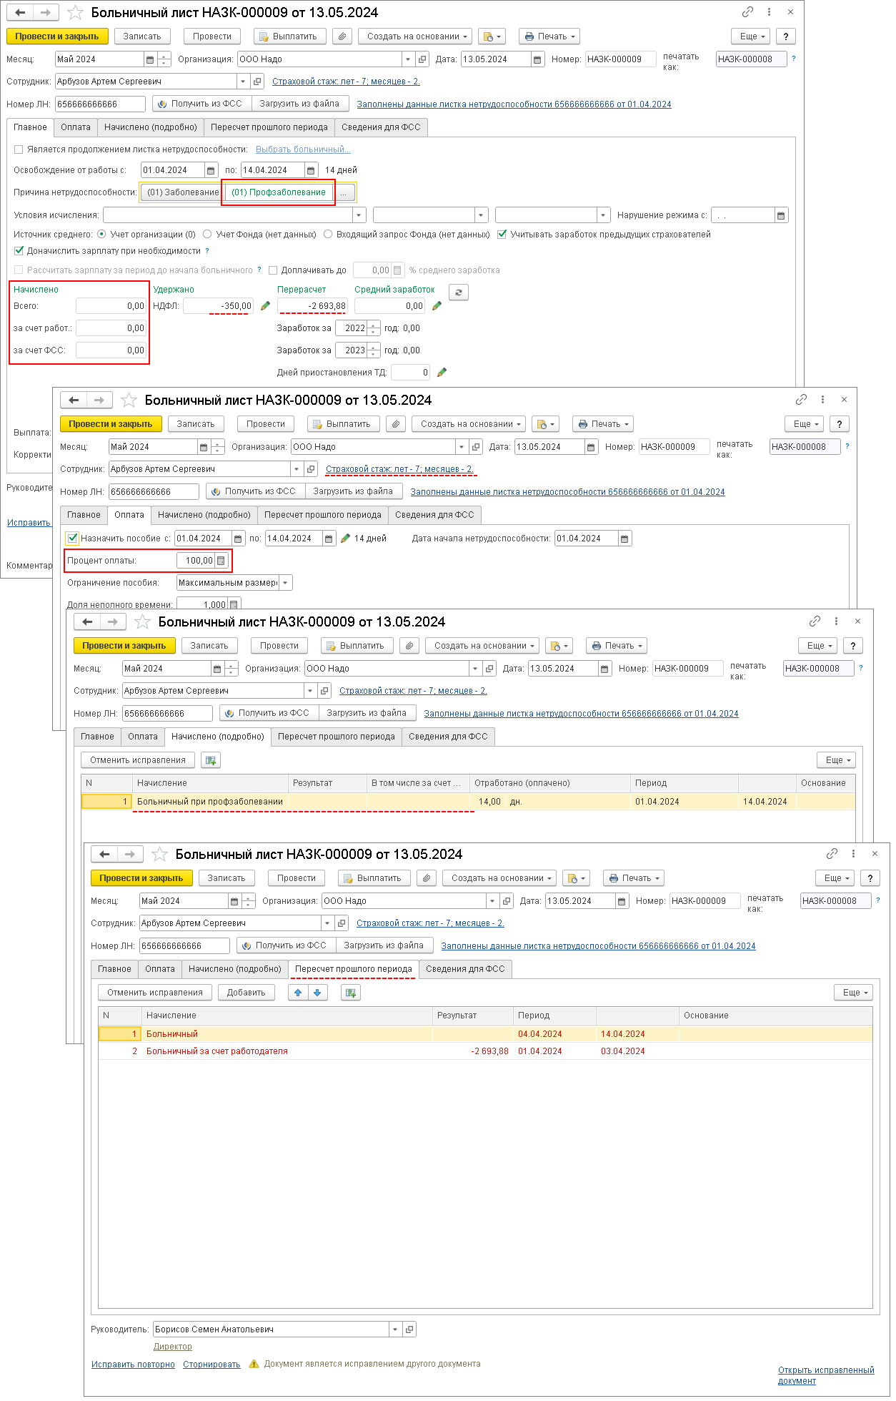
Task: Open the Сведения для ФСС tab in the Пересчет window
Action: coord(465,969)
